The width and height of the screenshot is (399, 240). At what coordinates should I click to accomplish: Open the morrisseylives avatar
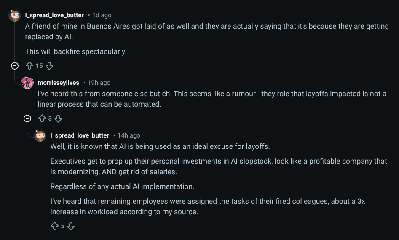[28, 83]
